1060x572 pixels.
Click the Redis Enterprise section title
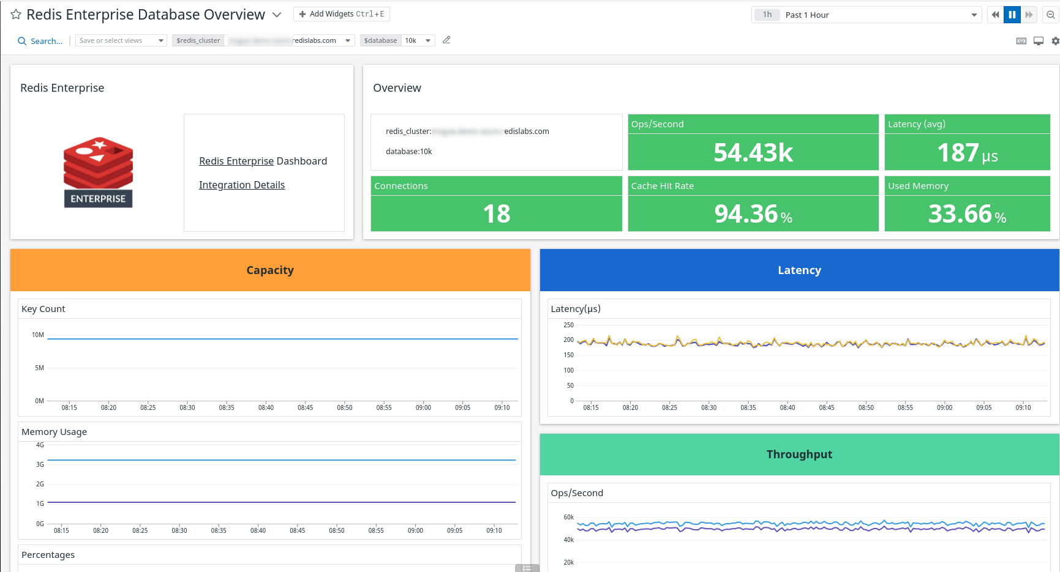point(62,87)
